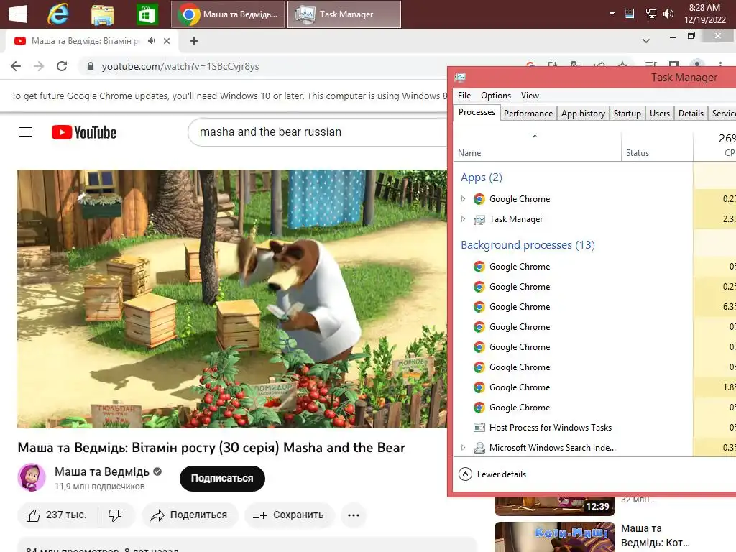Mute the tab audio speaker icon
This screenshot has width=736, height=552.
pos(151,41)
